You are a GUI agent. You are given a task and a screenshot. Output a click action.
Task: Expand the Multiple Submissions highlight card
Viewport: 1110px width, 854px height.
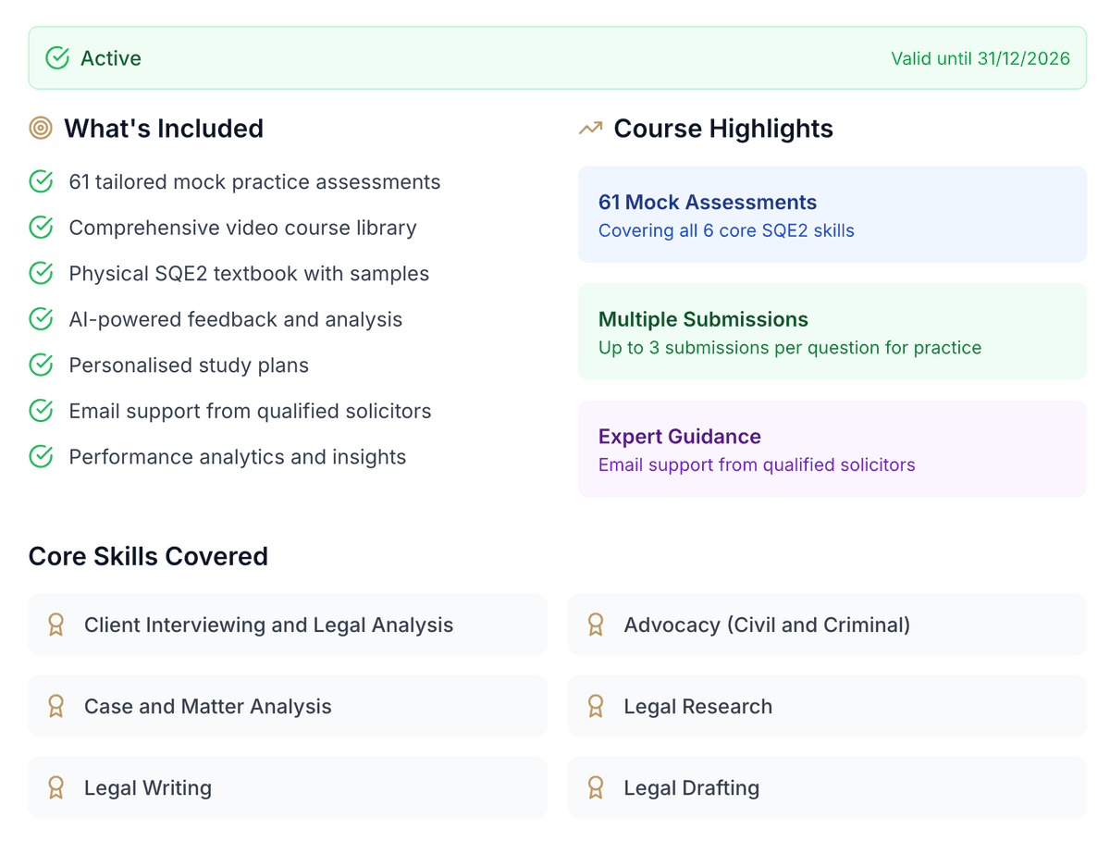pyautogui.click(x=832, y=332)
